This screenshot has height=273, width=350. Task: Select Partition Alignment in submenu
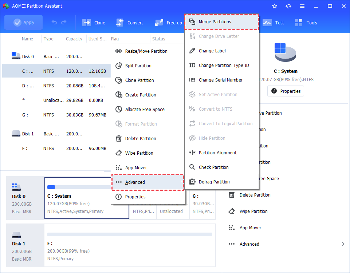point(222,153)
